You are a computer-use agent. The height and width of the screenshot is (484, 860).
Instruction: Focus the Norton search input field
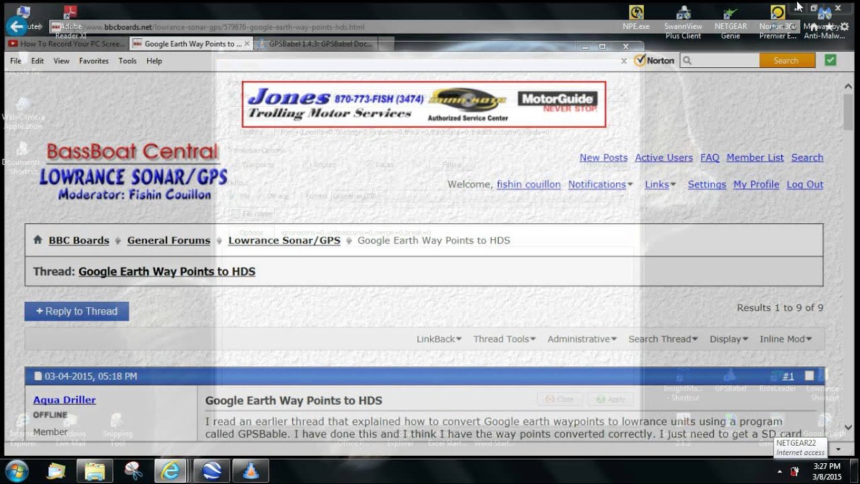pos(720,61)
